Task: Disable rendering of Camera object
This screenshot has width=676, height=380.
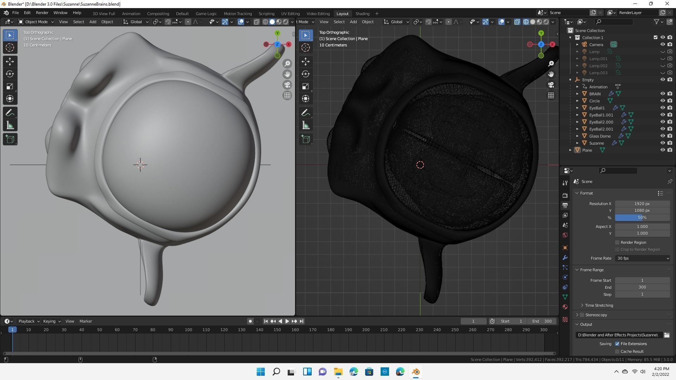Action: click(670, 45)
